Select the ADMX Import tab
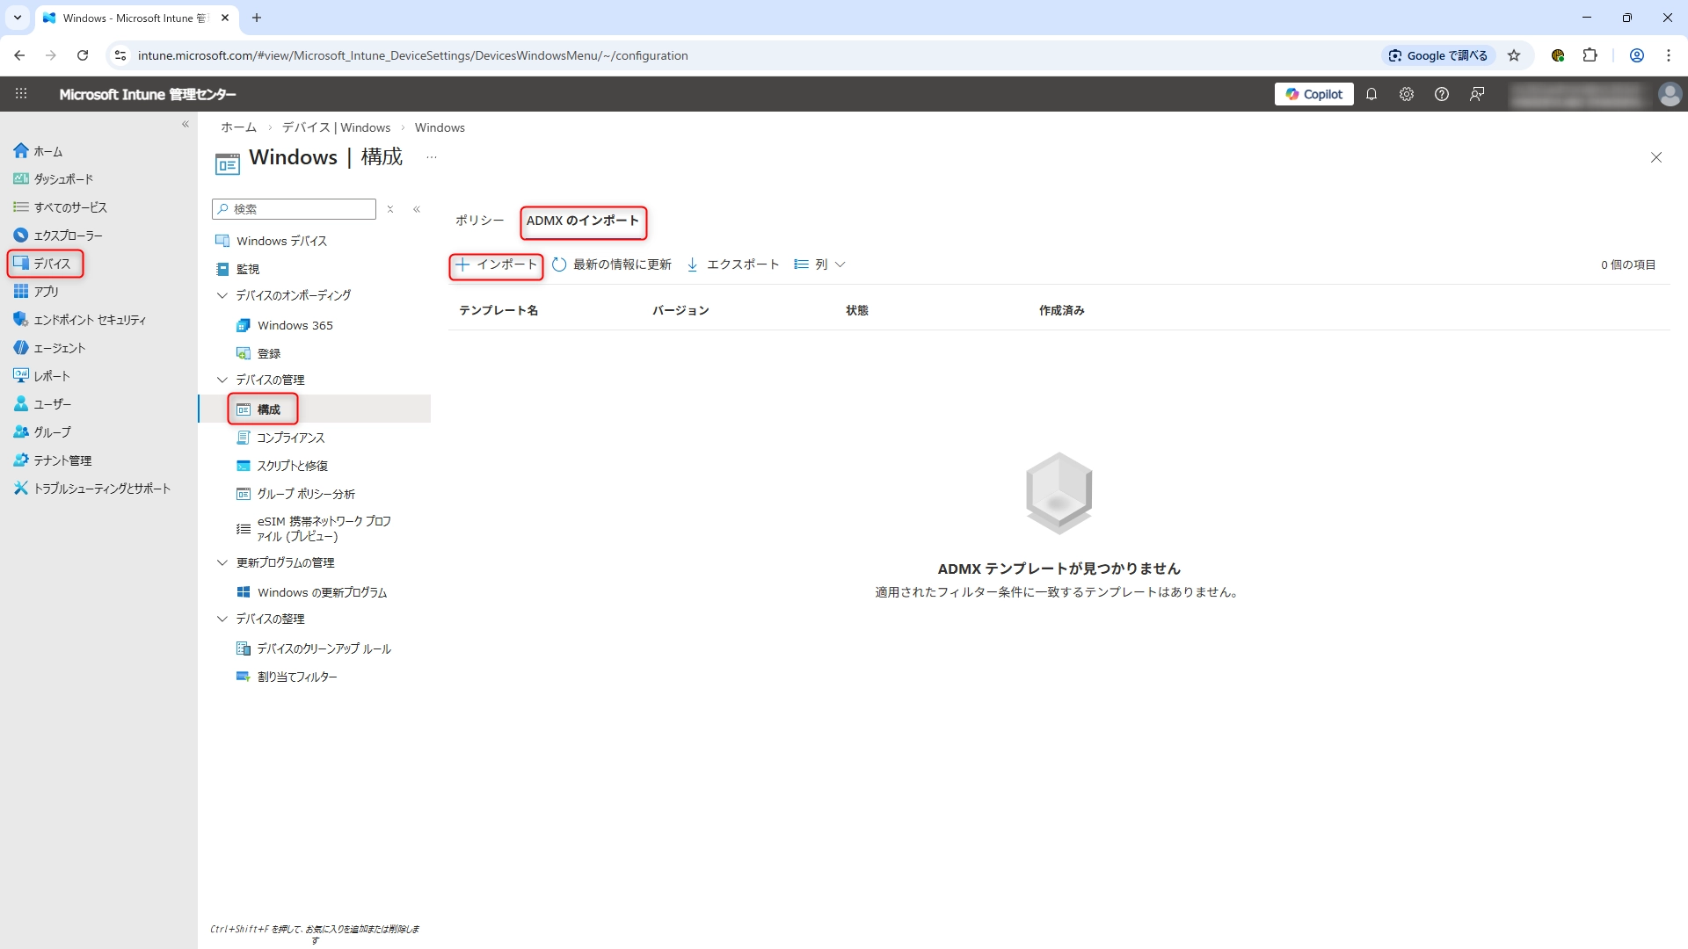 tap(583, 221)
